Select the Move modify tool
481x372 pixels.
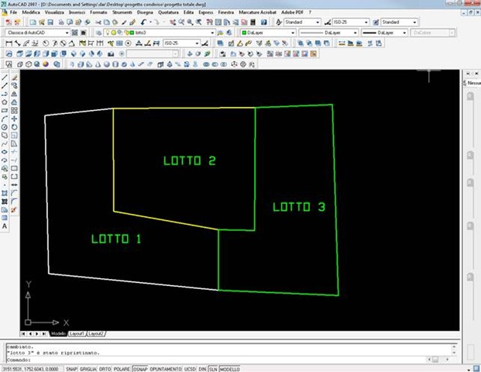(15, 119)
